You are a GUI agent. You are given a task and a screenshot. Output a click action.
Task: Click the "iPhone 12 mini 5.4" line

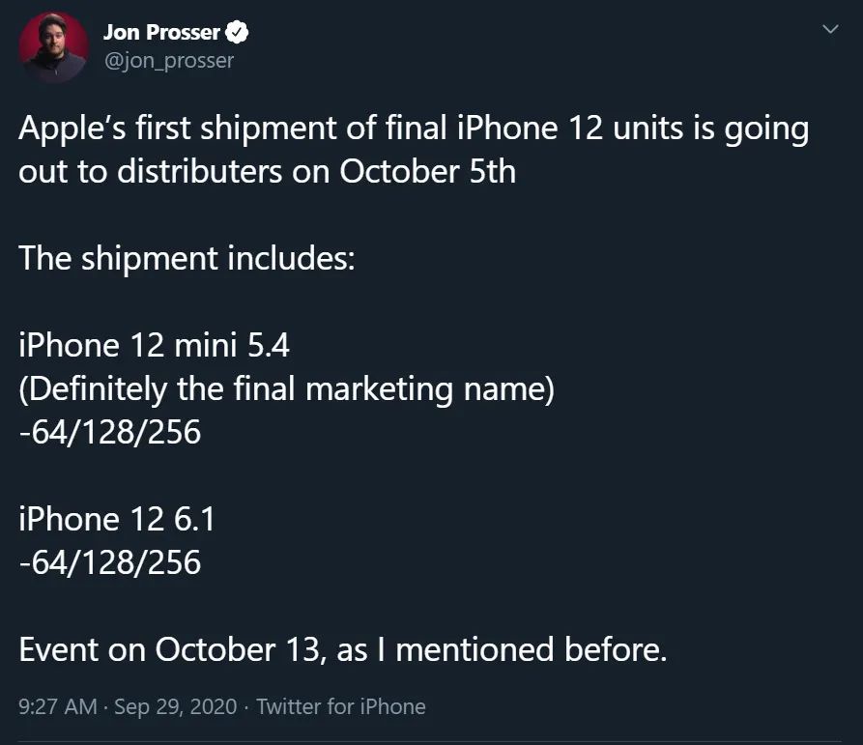pos(154,346)
